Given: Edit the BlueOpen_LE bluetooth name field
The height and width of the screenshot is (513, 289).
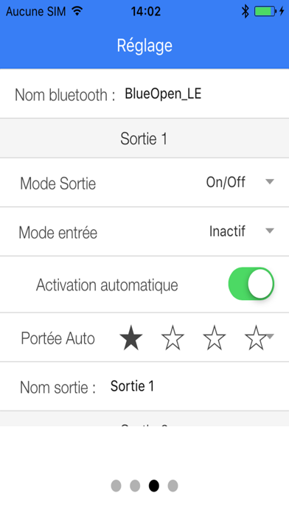Looking at the screenshot, I should click(163, 94).
